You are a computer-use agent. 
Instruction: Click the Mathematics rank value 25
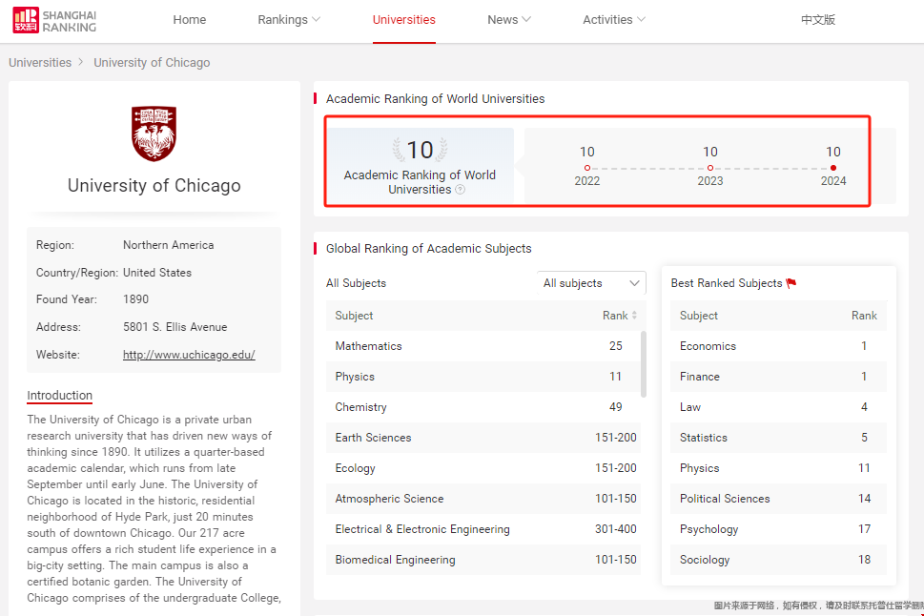[616, 346]
